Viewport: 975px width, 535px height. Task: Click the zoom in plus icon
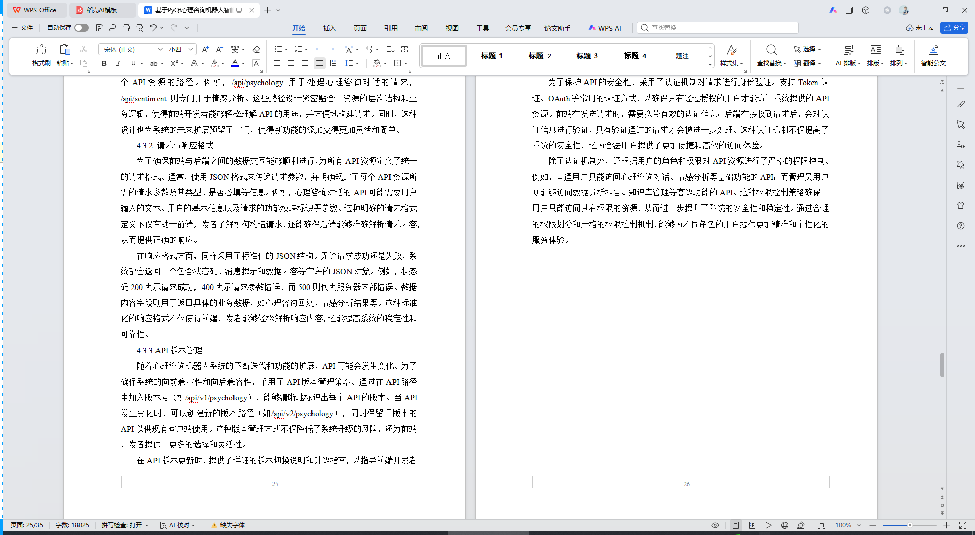coord(946,525)
